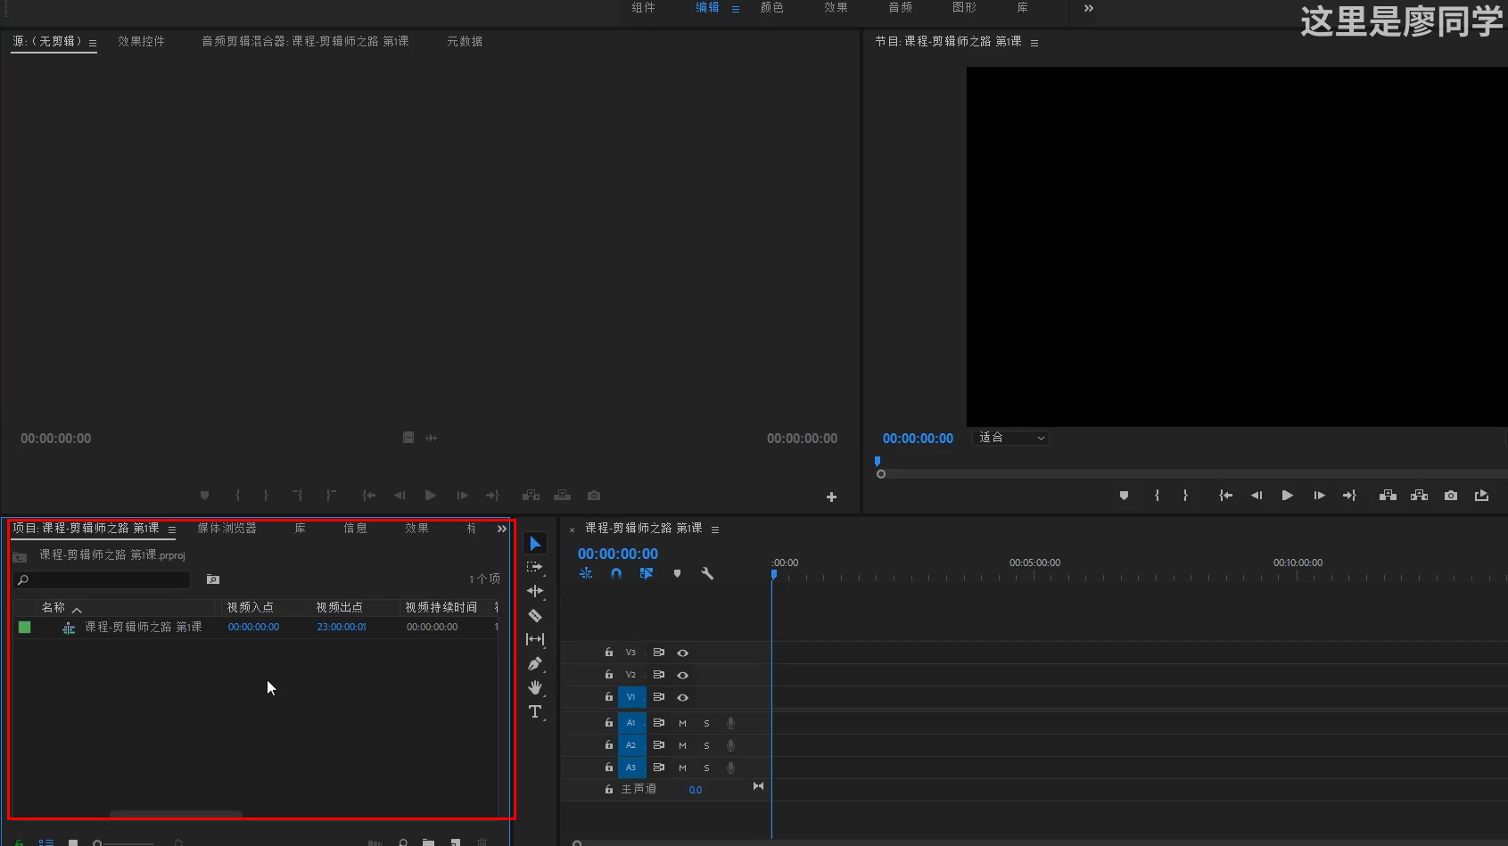The width and height of the screenshot is (1508, 846).
Task: Open timeline sequence panel menu
Action: coord(715,530)
